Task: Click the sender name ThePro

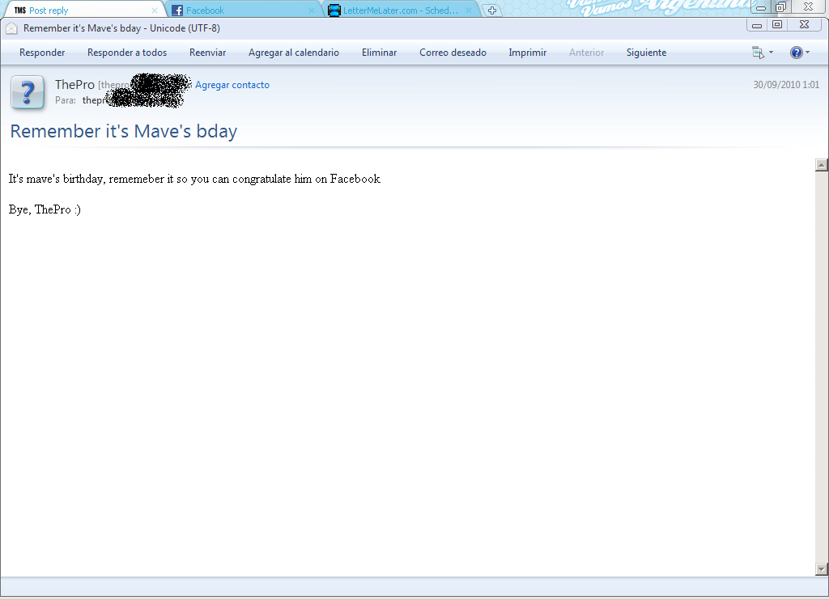Action: tap(74, 85)
